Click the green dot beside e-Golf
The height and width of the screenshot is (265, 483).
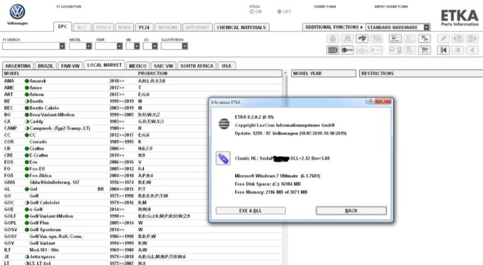click(x=27, y=210)
